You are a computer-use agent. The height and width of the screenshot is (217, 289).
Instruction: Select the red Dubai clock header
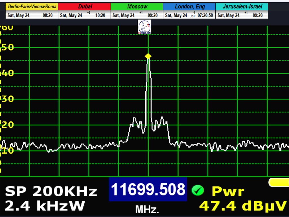click(x=84, y=6)
